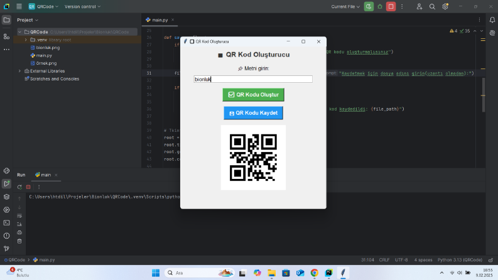
Task: Open More Actions next to the Stop button
Action: [x=402, y=6]
